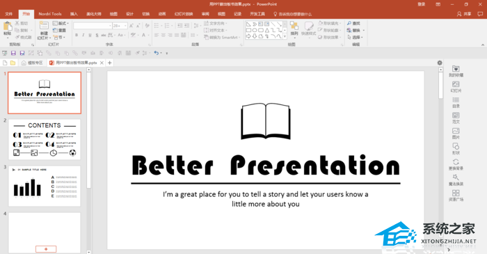The image size is (487, 254).
Task: Click the Undo arrow in quick toolbar
Action: (x=157, y=53)
